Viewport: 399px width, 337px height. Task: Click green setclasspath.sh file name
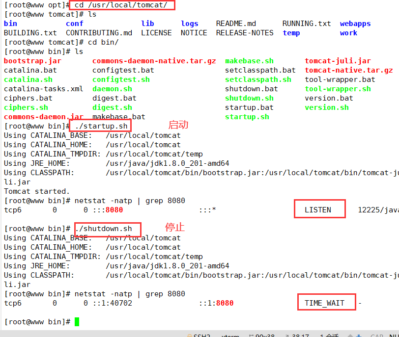(x=258, y=79)
